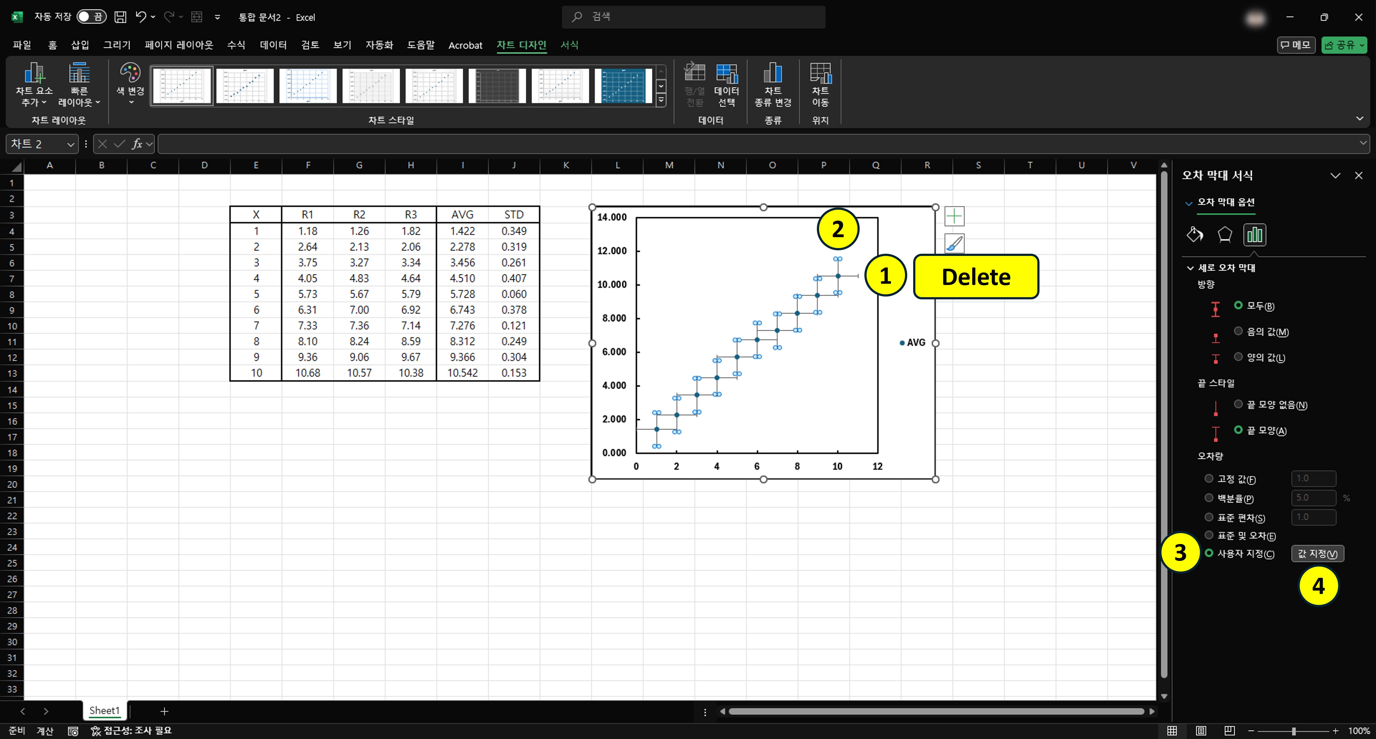Click the chart styles paintbrush button

[954, 243]
